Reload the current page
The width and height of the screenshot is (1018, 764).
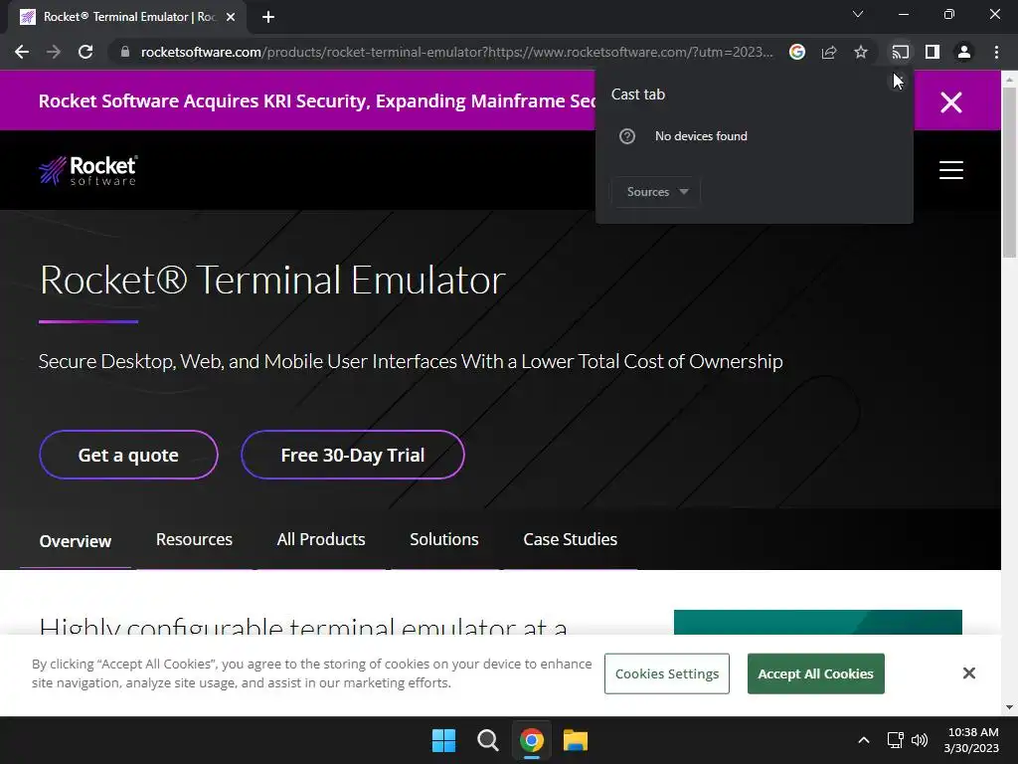pyautogui.click(x=85, y=52)
